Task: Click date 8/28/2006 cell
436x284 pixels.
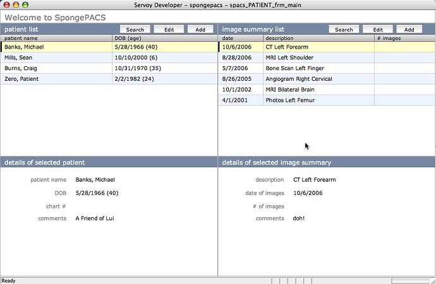Action: [x=241, y=57]
